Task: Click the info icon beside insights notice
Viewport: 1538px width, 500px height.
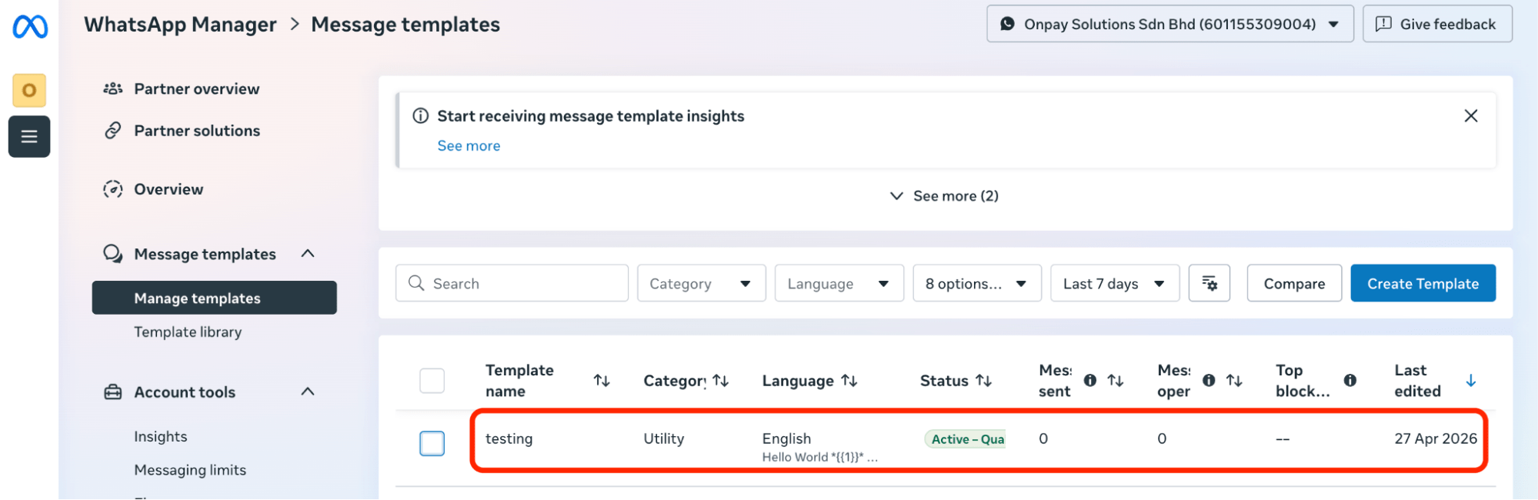Action: pos(420,116)
